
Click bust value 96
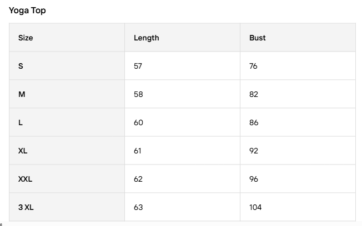click(254, 179)
